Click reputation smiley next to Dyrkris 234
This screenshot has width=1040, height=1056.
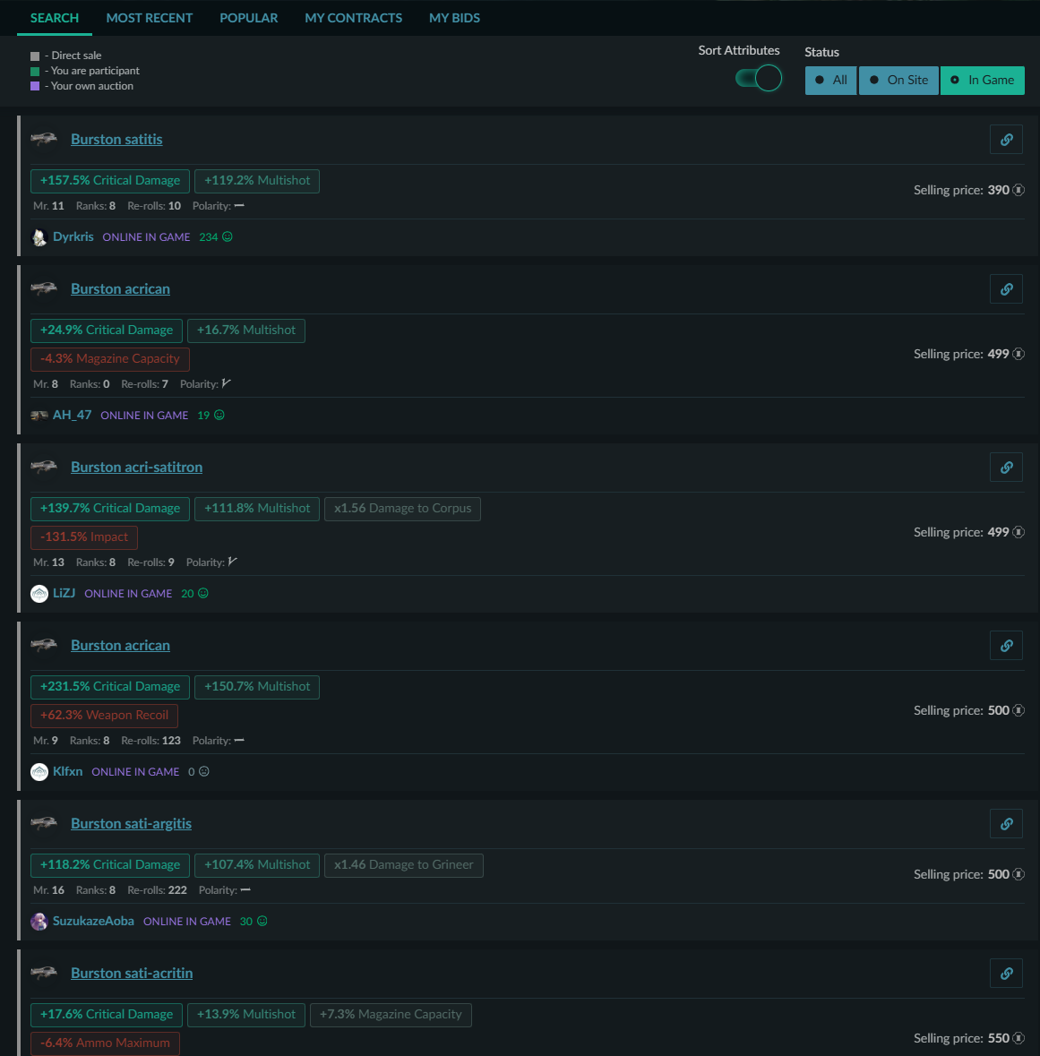[x=228, y=237]
